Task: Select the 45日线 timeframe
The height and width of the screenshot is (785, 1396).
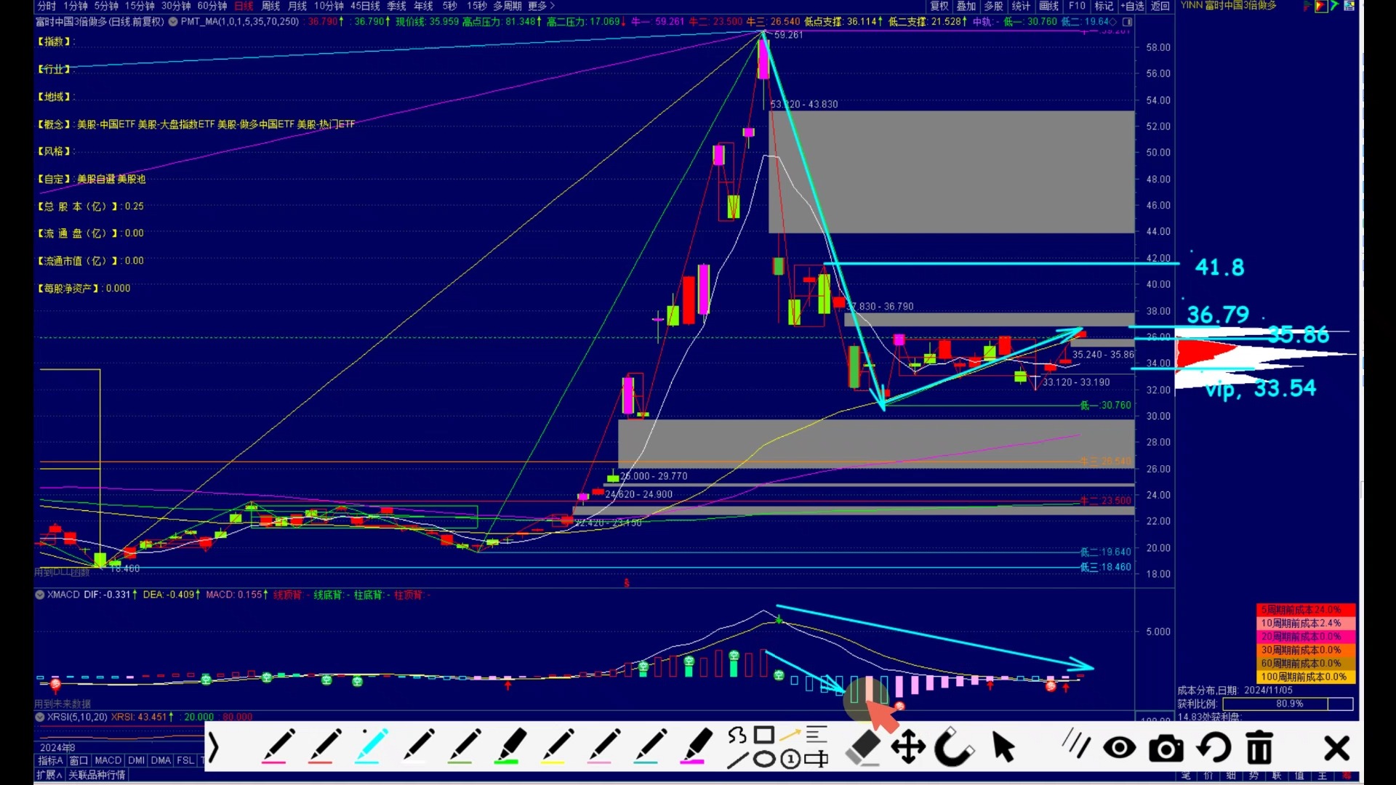Action: [365, 6]
